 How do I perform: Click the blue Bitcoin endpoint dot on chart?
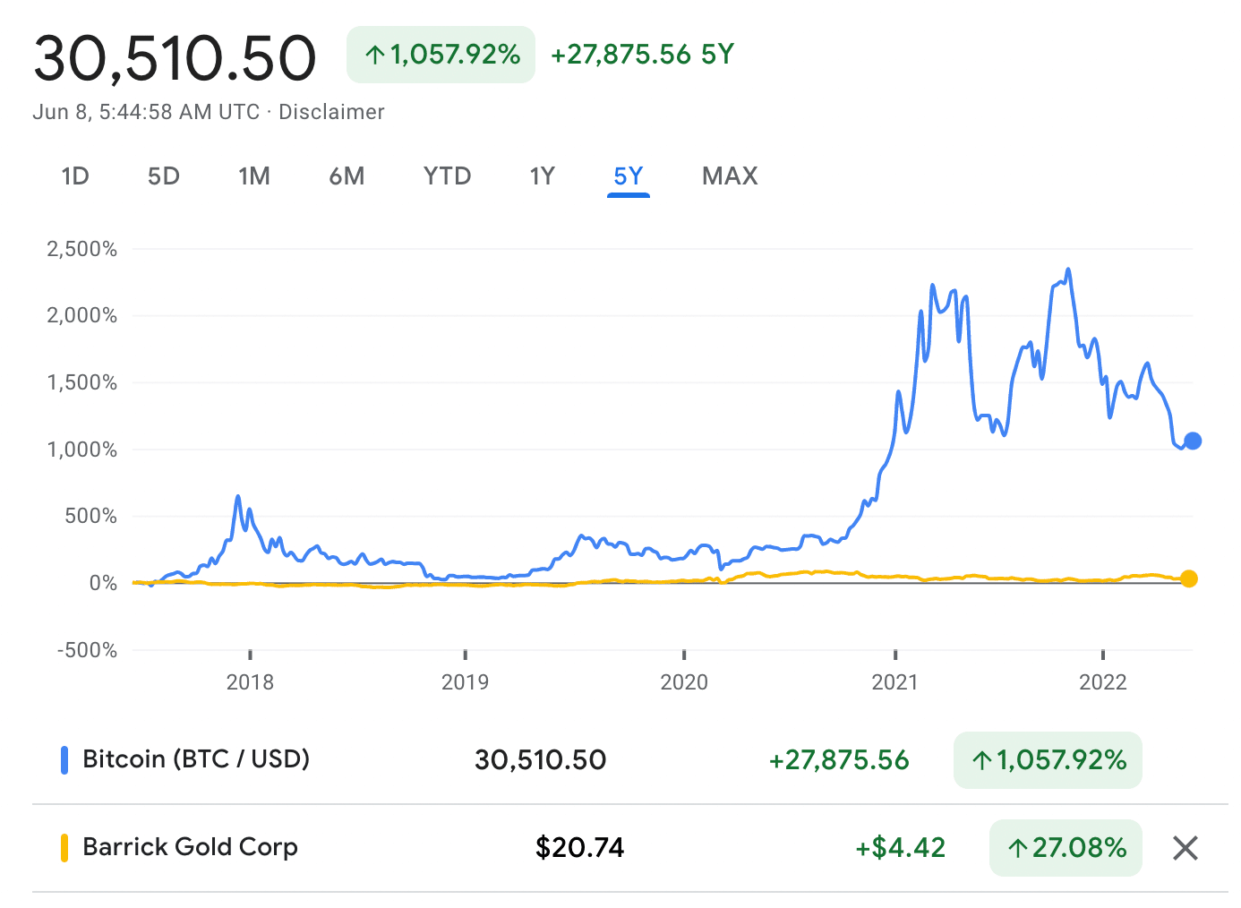click(1193, 441)
